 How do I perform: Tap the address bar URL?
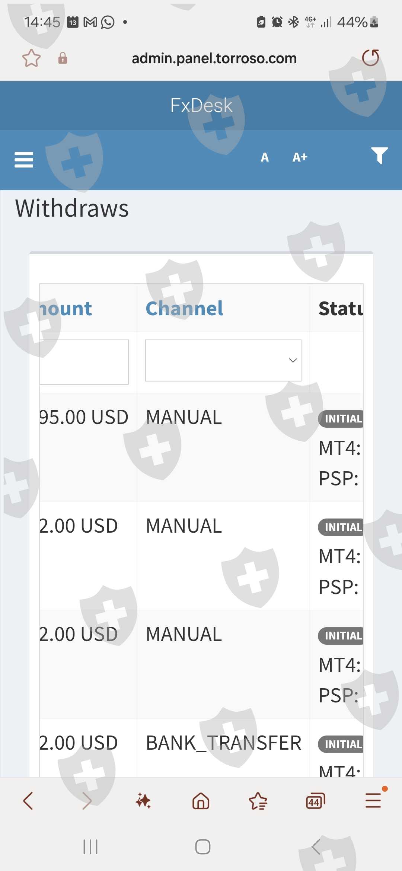pyautogui.click(x=214, y=58)
